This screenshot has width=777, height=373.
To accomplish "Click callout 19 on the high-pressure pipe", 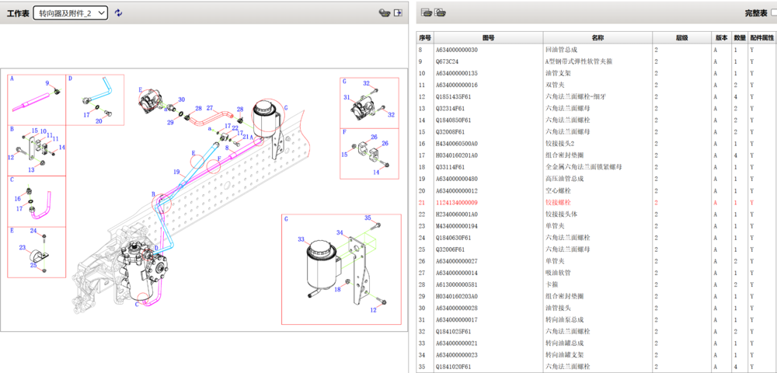I will point(176,172).
